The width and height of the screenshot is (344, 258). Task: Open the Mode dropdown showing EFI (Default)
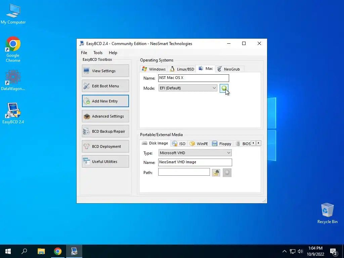pyautogui.click(x=188, y=88)
